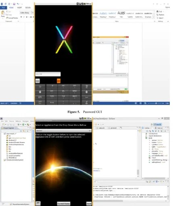Click Collapse All icon in Project Explorer
This screenshot has height=206, width=173.
tap(21, 131)
